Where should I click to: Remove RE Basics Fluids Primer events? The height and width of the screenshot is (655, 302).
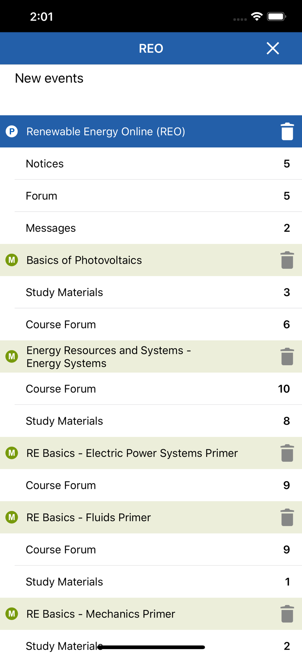(x=287, y=517)
